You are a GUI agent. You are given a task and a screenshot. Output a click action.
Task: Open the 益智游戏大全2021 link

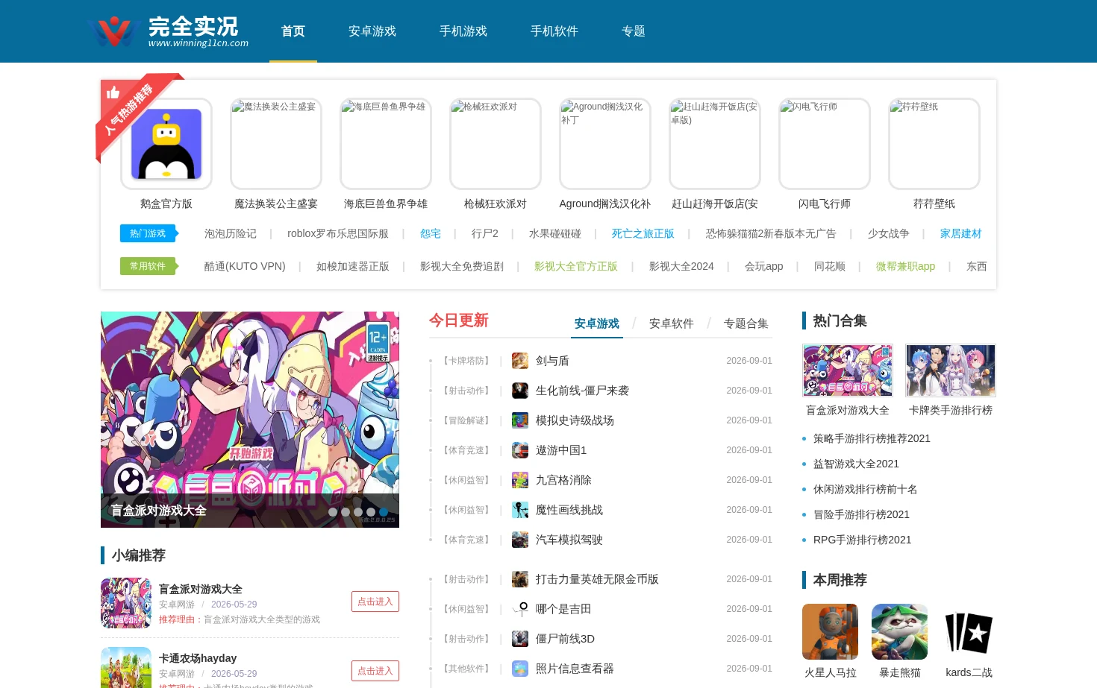pos(856,464)
